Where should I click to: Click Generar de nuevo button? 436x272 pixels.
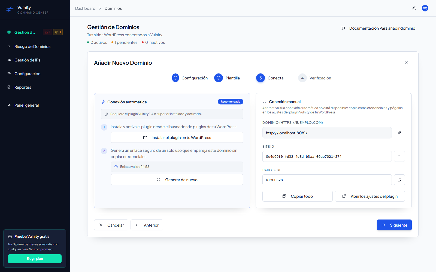pos(177,180)
